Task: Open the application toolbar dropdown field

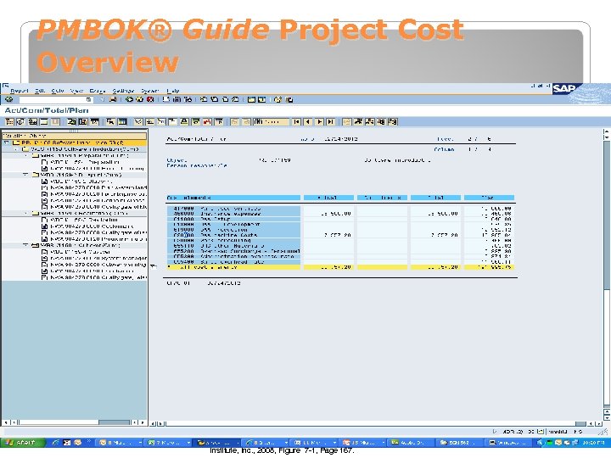Action: (272, 122)
